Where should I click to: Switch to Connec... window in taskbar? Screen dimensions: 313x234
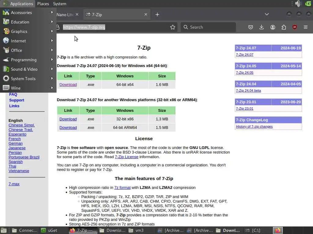coord(24,230)
